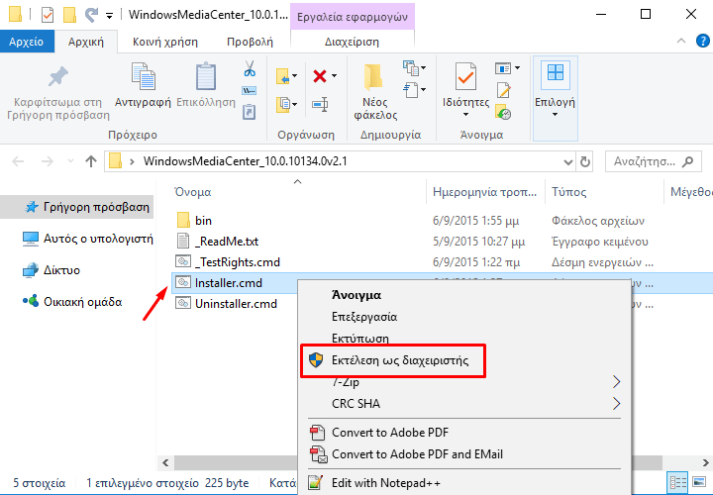Switch to Κοινή χρήση (Share) tab

pos(165,42)
